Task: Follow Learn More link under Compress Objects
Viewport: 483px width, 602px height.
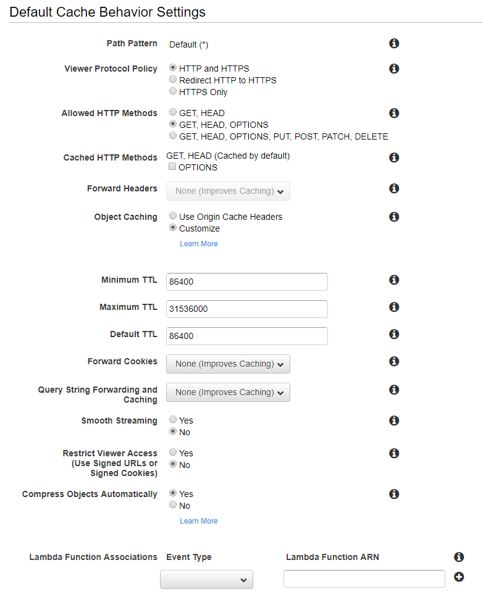Action: coord(199,521)
